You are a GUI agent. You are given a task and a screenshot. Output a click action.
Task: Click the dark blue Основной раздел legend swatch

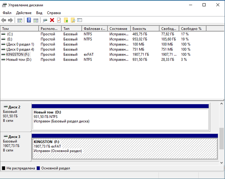[x=38, y=168]
